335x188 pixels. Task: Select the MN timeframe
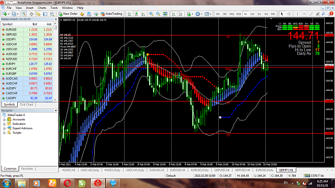pyautogui.click(x=273, y=14)
